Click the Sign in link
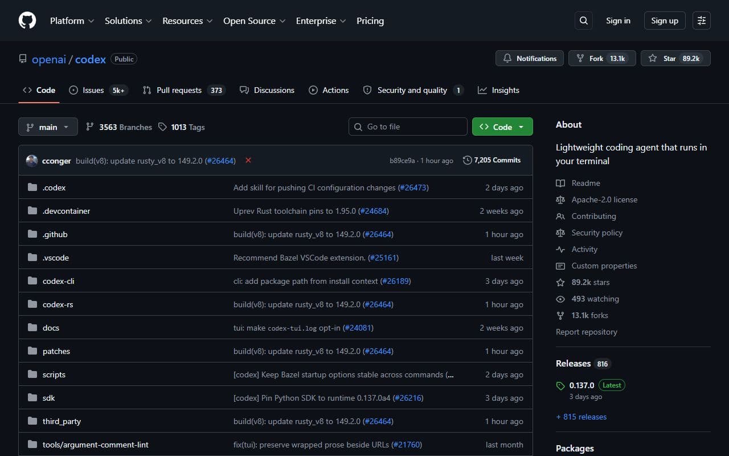Screen dimensions: 729x456 click(618, 21)
